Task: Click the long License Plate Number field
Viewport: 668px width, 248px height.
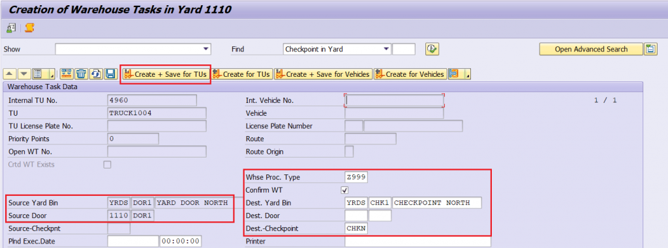Action: coord(413,126)
